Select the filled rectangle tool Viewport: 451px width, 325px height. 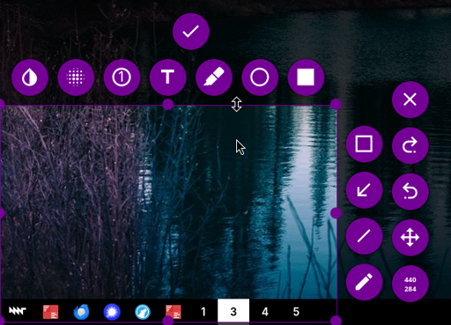coord(306,78)
